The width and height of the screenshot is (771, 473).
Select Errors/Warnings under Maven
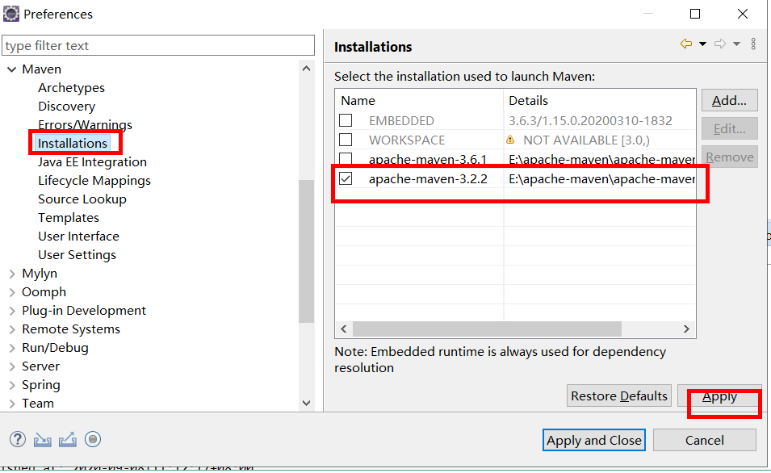(x=85, y=125)
